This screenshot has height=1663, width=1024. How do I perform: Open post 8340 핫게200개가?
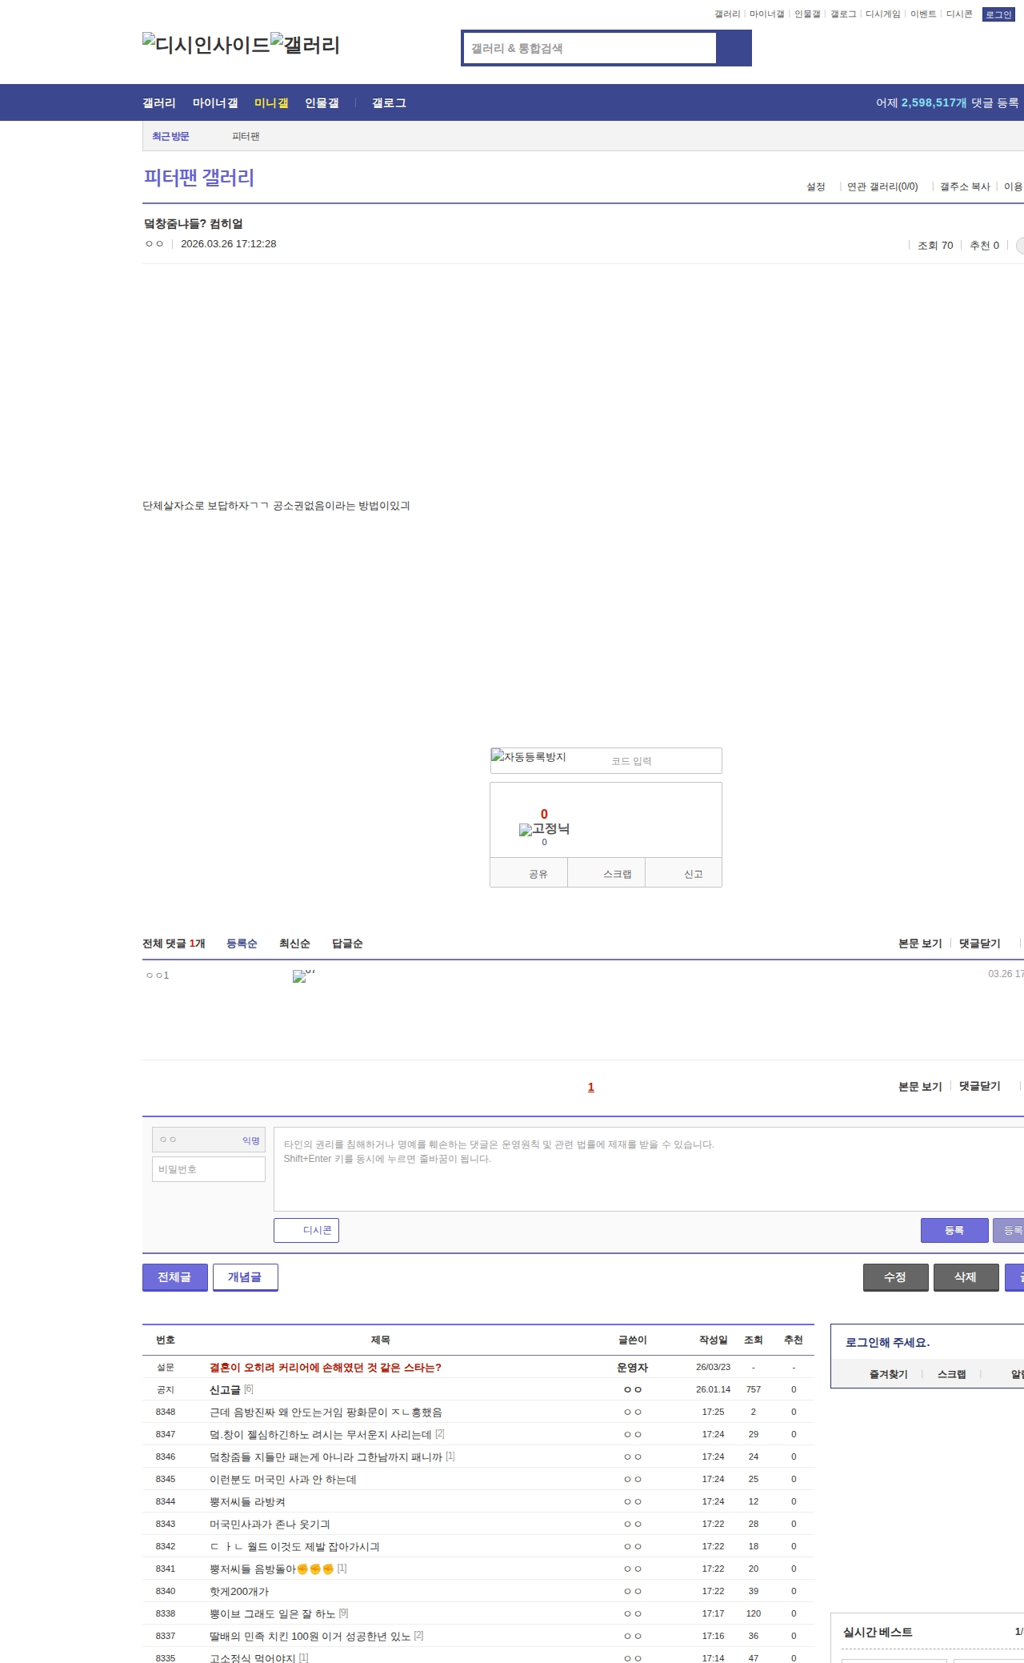pyautogui.click(x=239, y=1592)
